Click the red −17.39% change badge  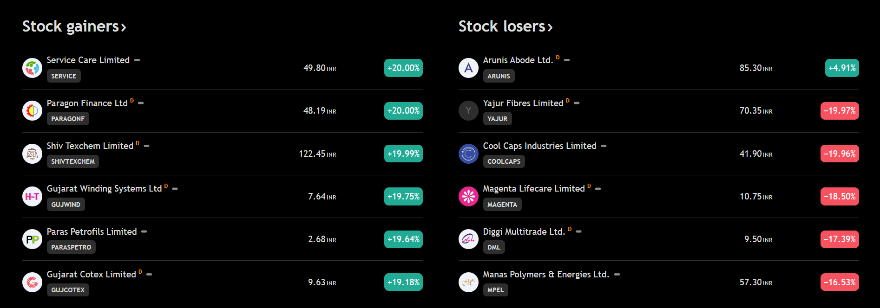click(840, 239)
